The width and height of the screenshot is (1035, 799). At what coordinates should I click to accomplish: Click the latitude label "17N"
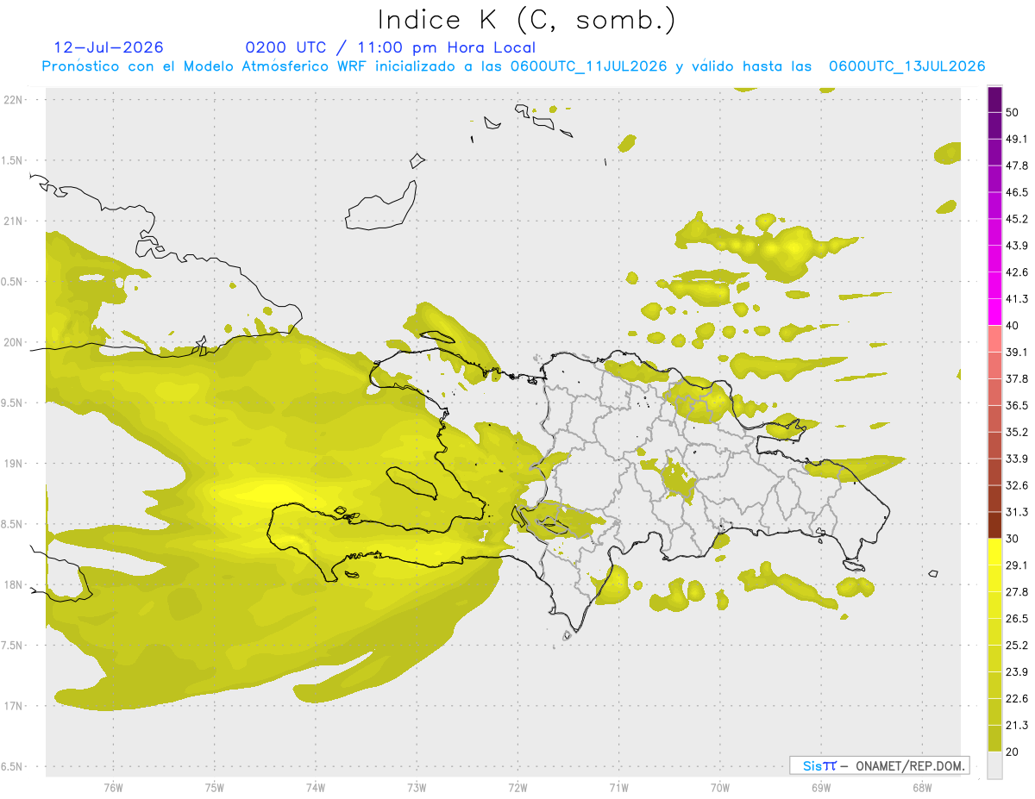point(15,706)
